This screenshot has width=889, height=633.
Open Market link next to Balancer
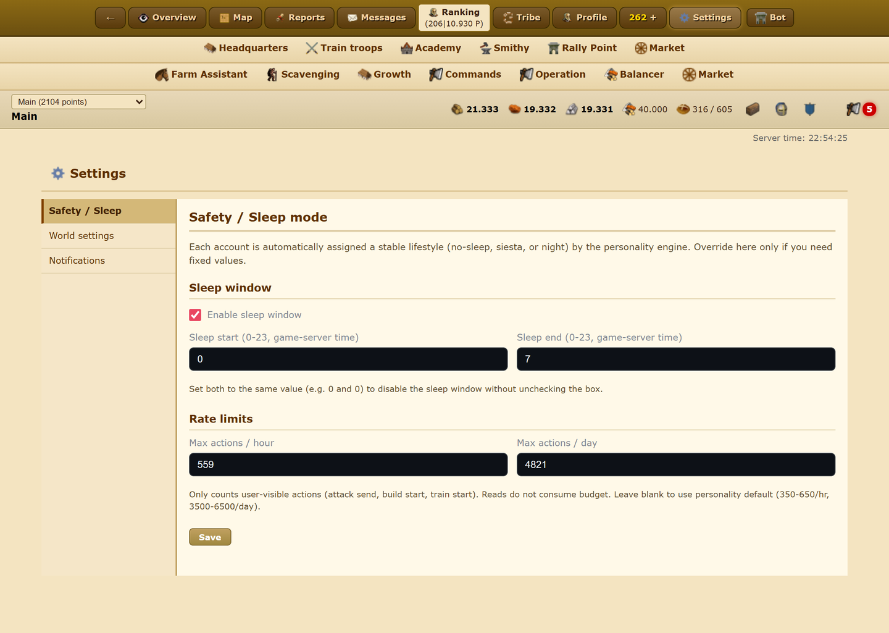708,75
